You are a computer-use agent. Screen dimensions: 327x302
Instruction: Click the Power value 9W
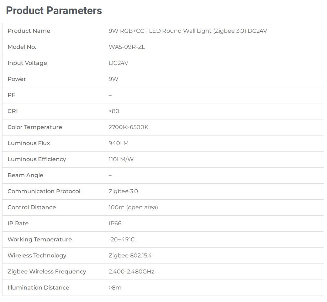click(114, 79)
